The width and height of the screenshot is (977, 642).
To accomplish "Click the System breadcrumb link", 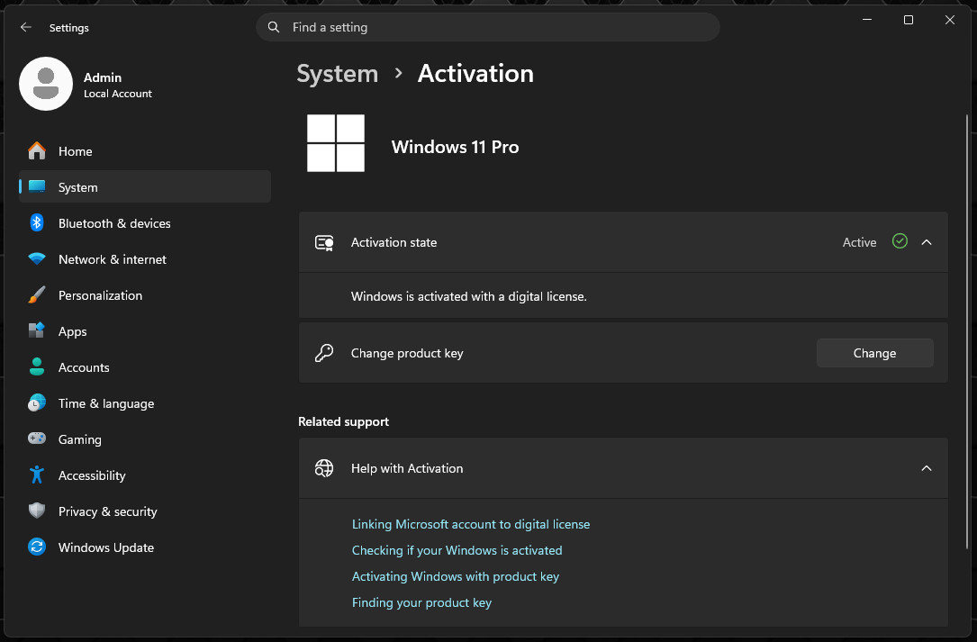I will tap(337, 74).
